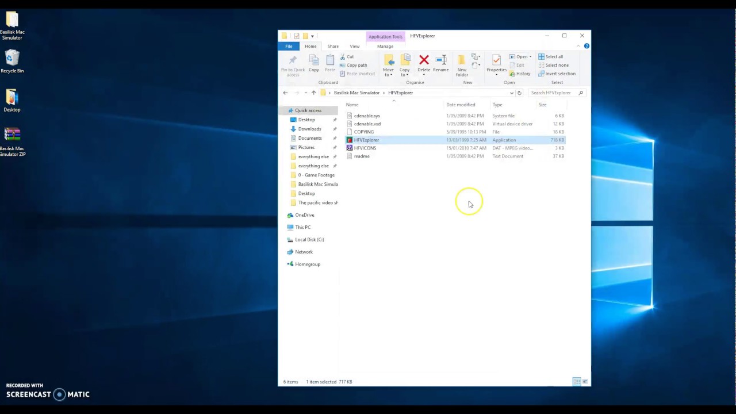Screen dimensions: 736x414
Task: Click Select none in the ribbon
Action: click(x=553, y=65)
